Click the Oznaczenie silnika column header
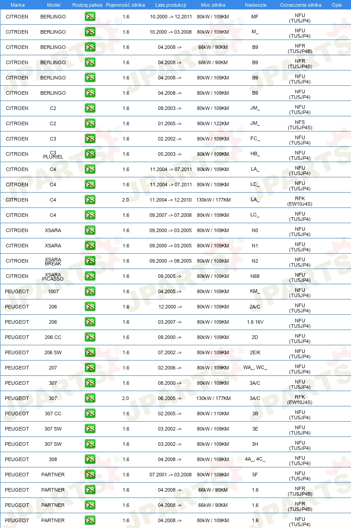 pyautogui.click(x=301, y=5)
